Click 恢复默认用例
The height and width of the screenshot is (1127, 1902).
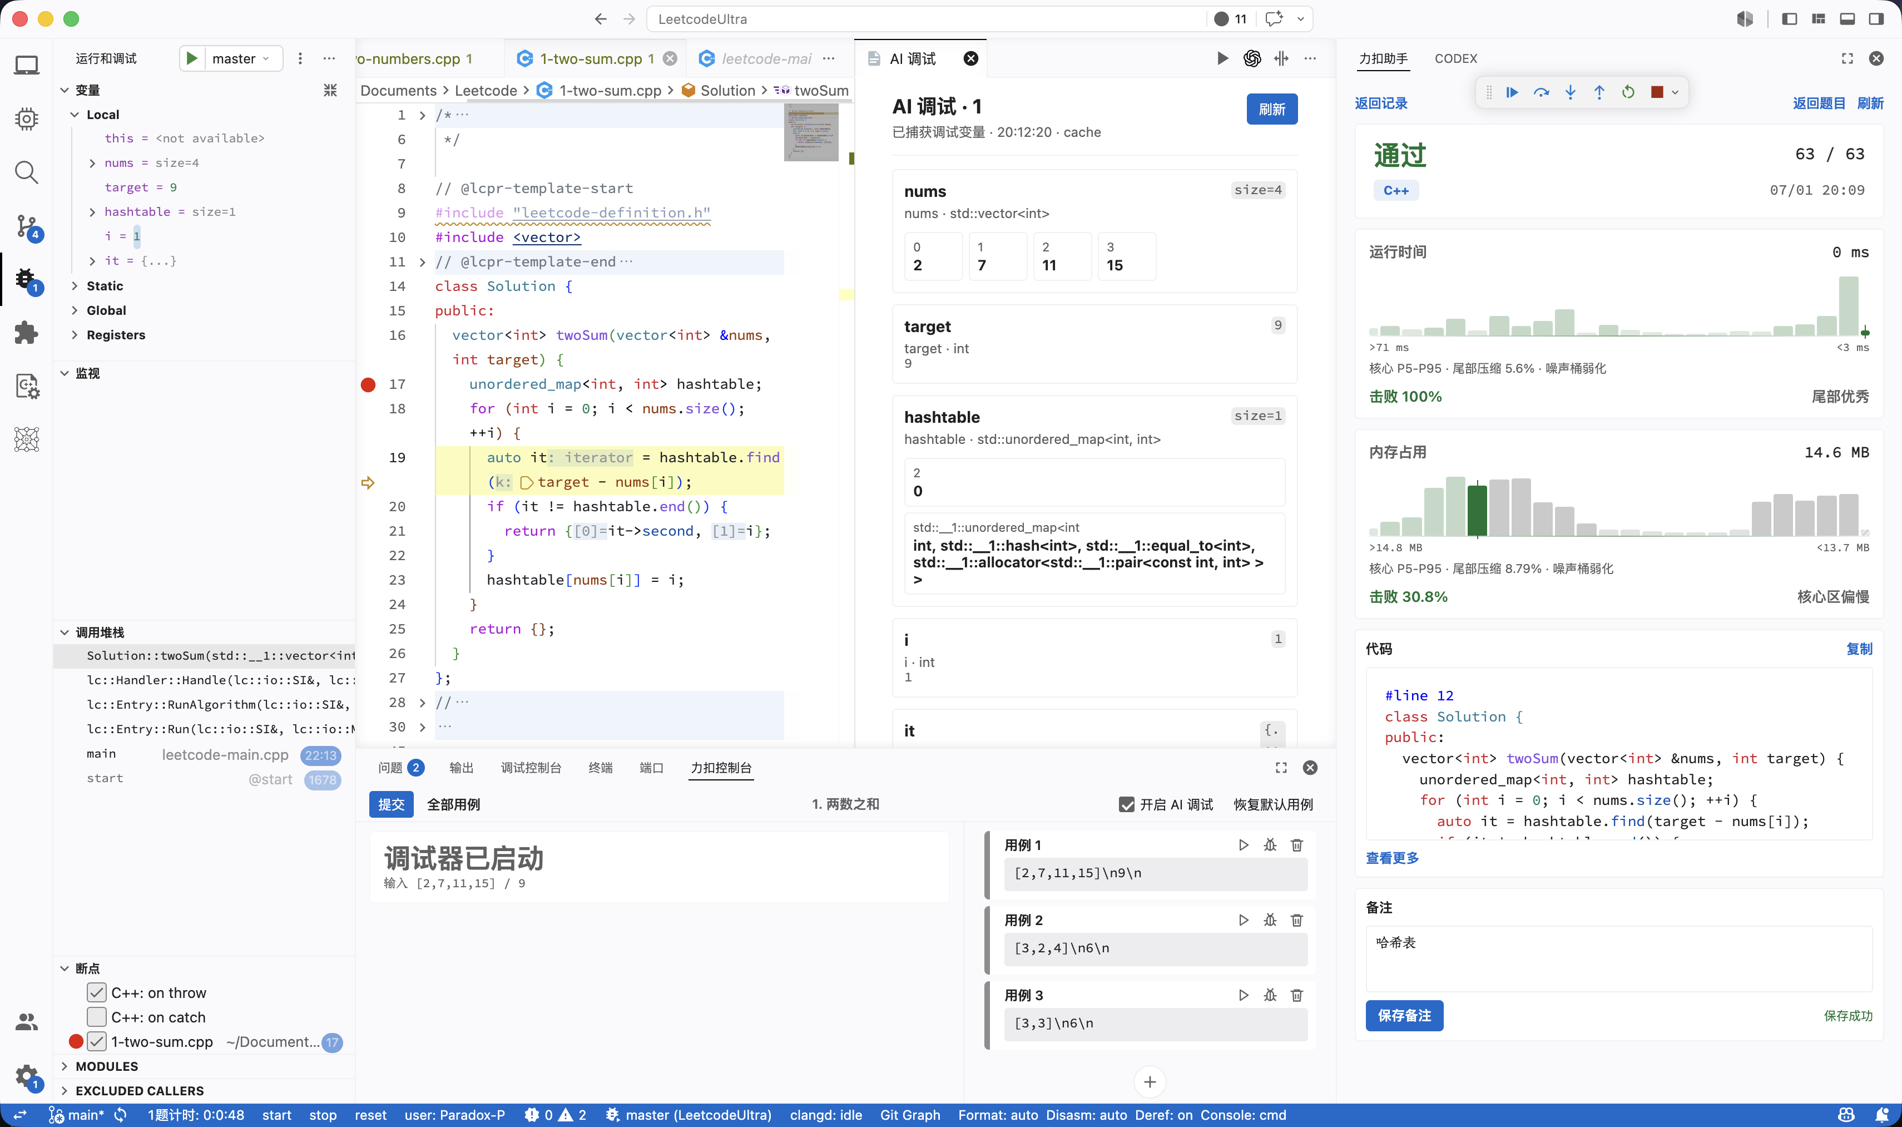coord(1272,804)
